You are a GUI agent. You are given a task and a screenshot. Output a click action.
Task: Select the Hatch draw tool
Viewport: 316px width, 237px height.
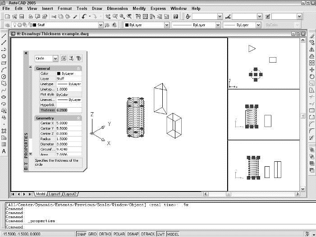pyautogui.click(x=4, y=131)
